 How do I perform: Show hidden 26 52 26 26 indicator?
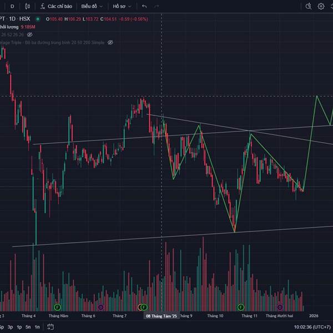pos(30,34)
